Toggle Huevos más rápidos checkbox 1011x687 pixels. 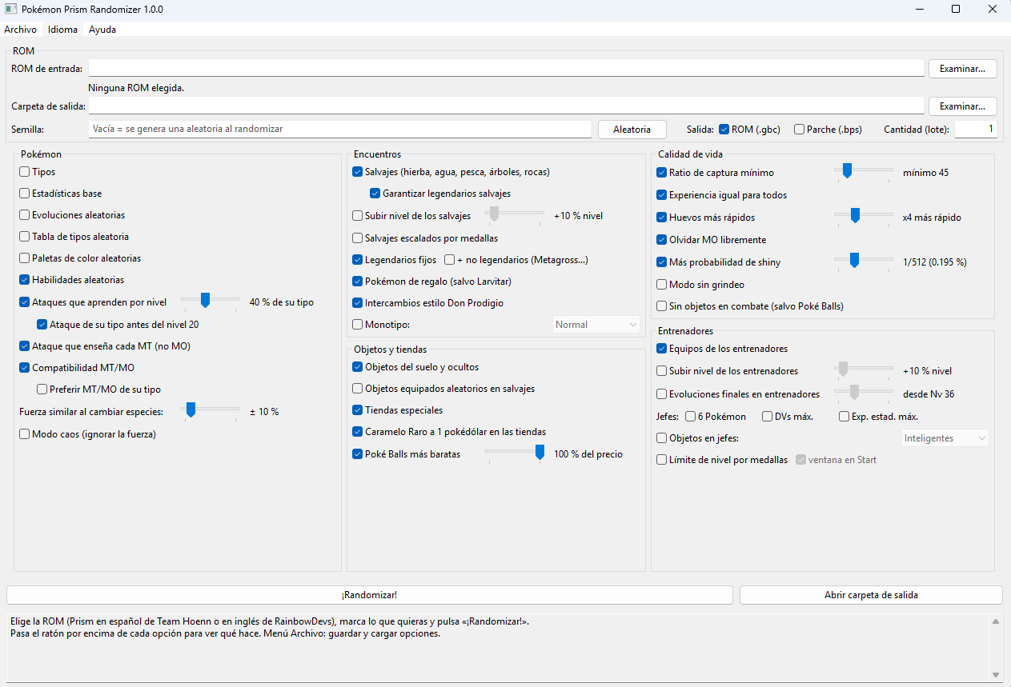662,218
